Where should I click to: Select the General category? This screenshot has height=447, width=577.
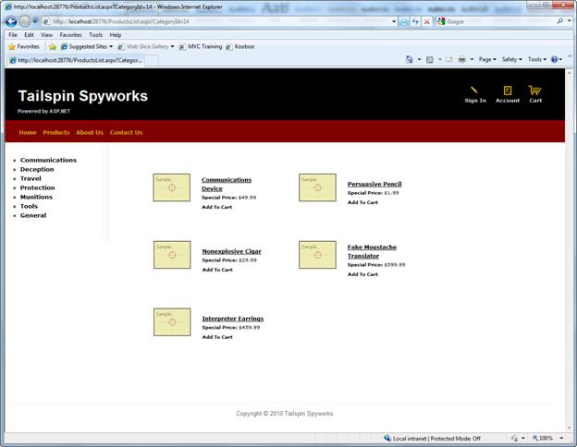tap(33, 215)
